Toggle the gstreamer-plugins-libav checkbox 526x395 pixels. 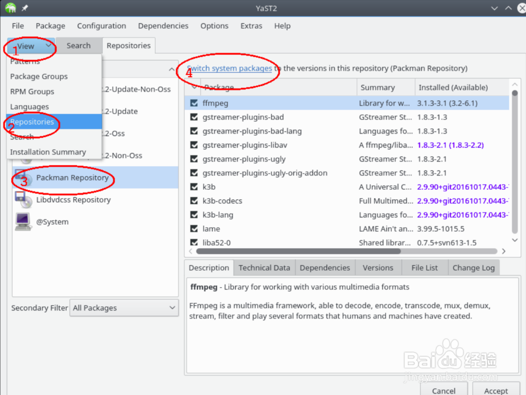click(x=194, y=145)
